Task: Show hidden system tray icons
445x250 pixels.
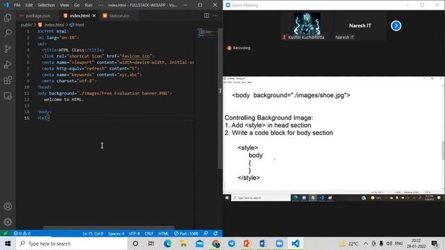Action: click(366, 244)
